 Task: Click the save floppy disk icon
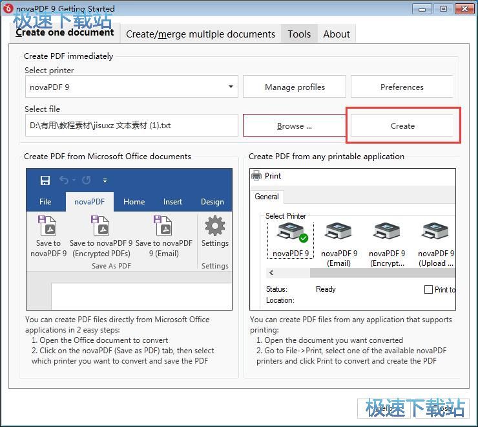pos(45,181)
